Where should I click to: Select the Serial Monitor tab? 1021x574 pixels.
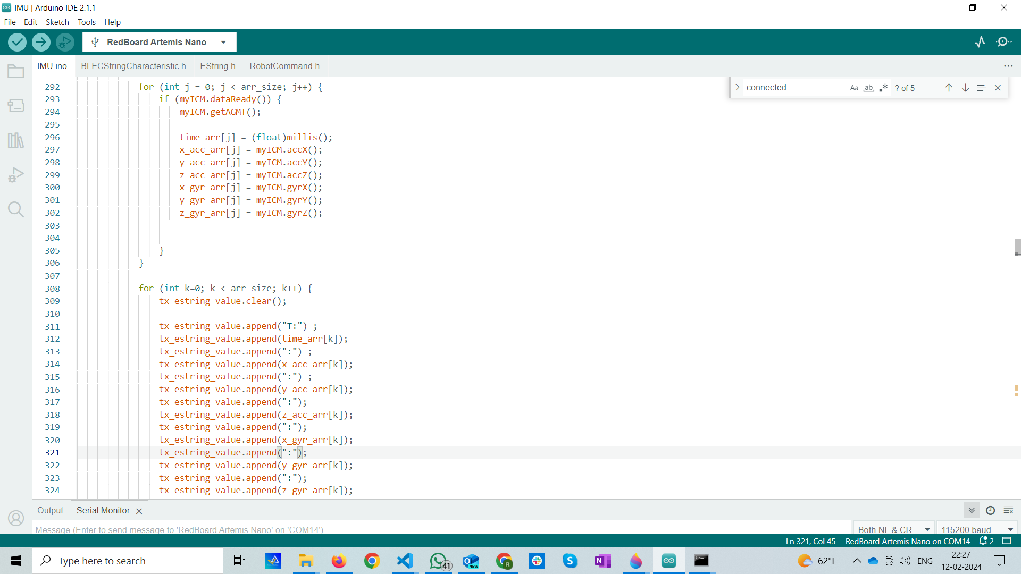(x=103, y=510)
